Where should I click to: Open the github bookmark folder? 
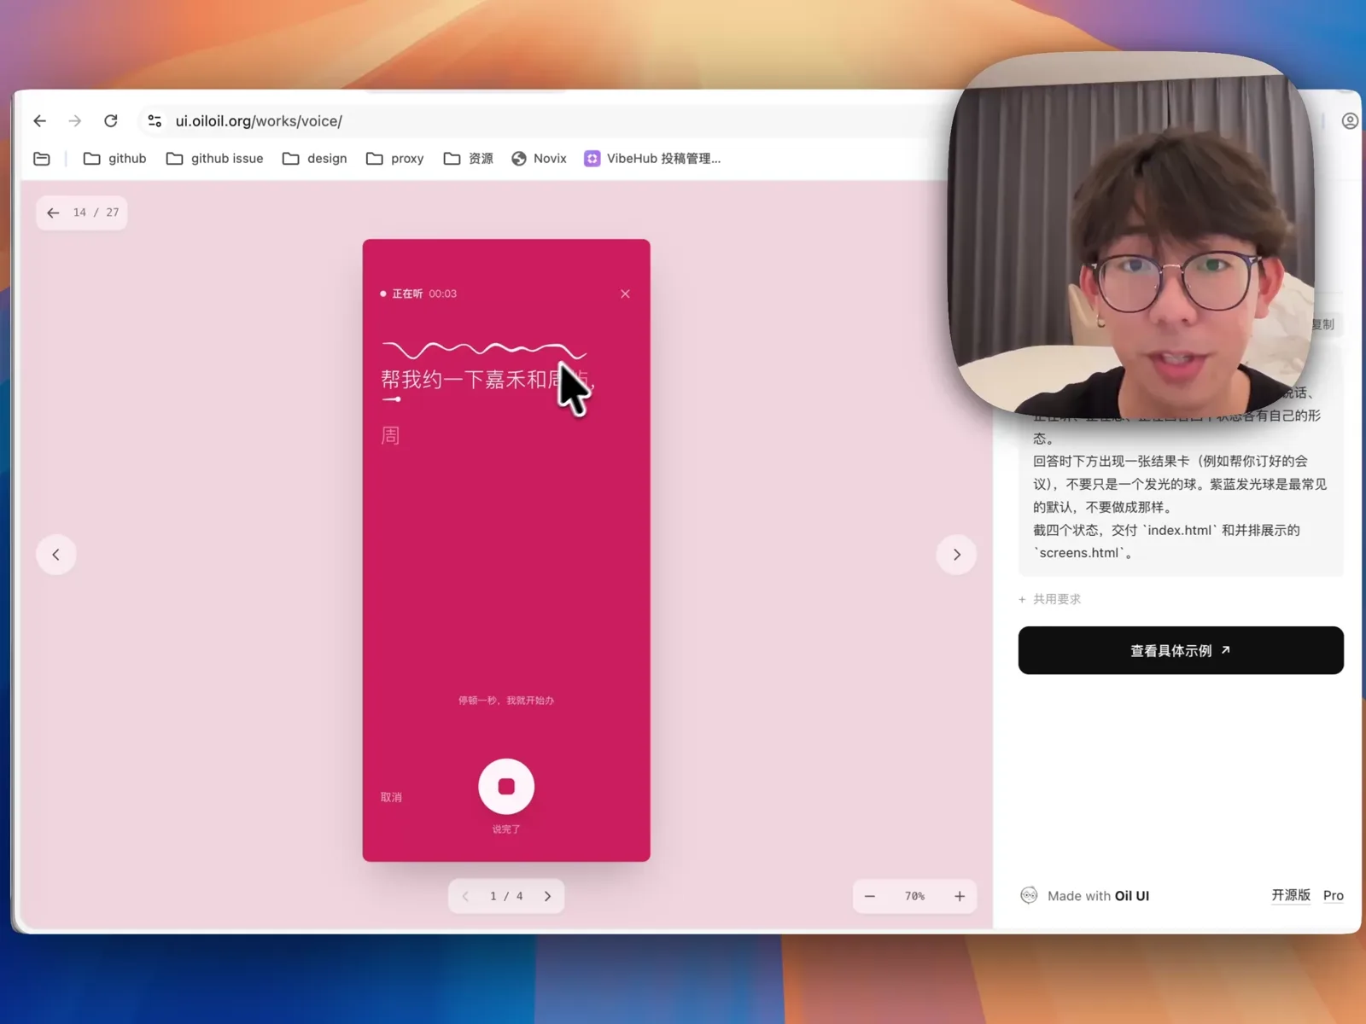(x=115, y=159)
